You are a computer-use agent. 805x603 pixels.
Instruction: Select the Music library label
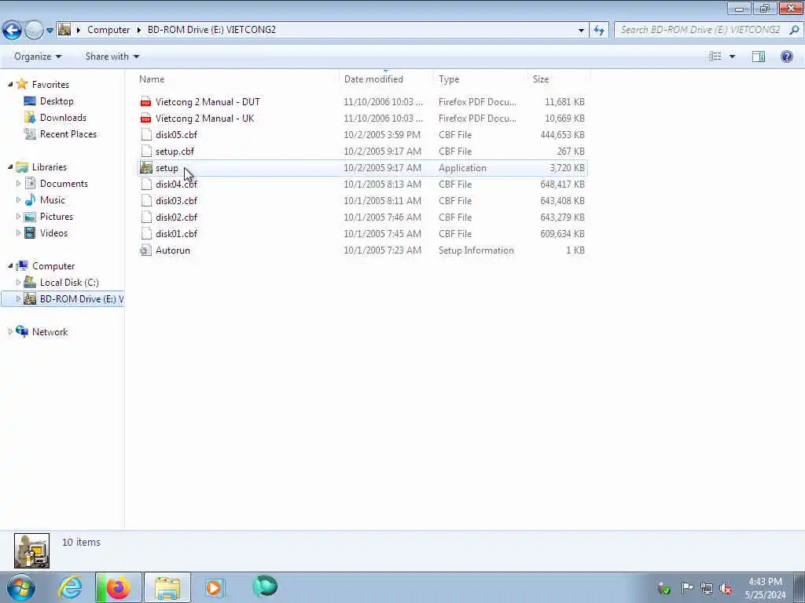[53, 200]
